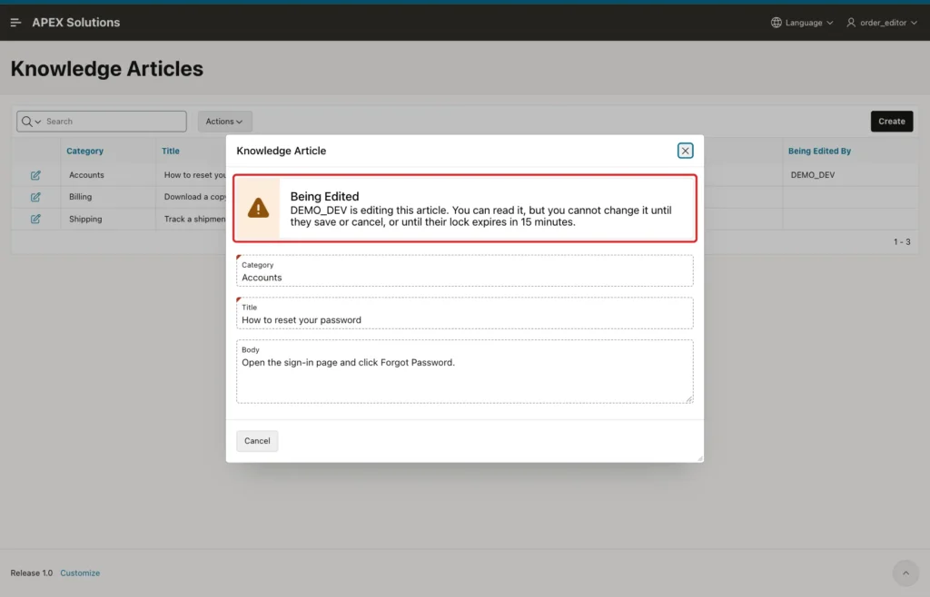Image resolution: width=930 pixels, height=597 pixels.
Task: Focus the report Search field
Action: coord(115,122)
